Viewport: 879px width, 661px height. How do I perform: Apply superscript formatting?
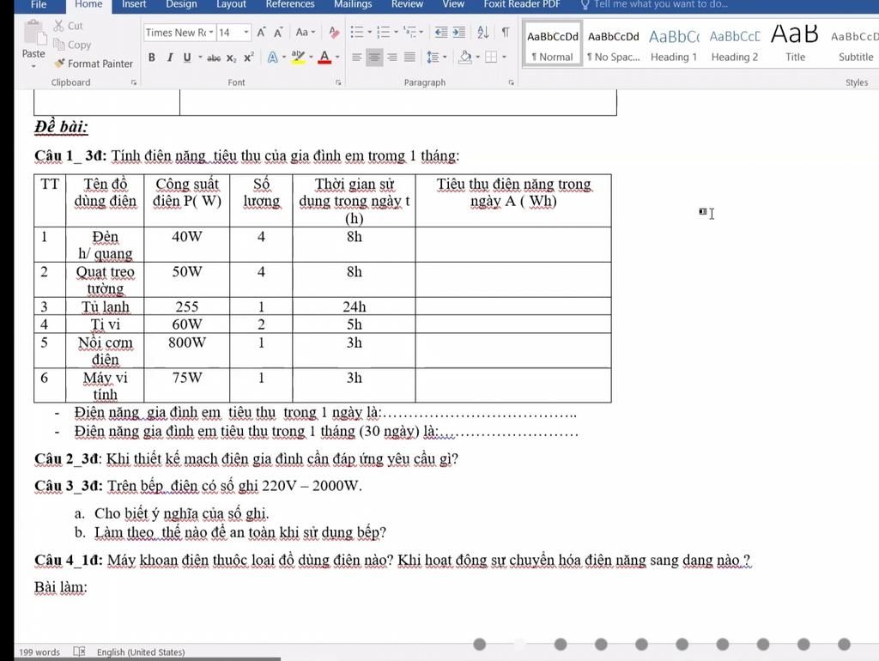pos(248,58)
